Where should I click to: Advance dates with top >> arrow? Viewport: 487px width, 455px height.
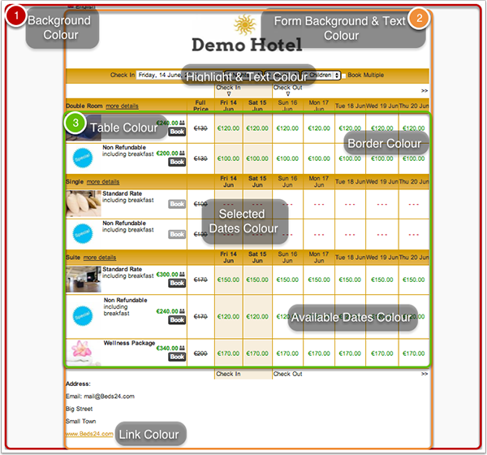tap(425, 90)
